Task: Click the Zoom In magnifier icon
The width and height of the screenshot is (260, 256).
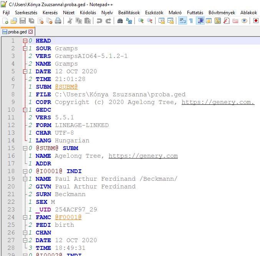Action: 141,21
